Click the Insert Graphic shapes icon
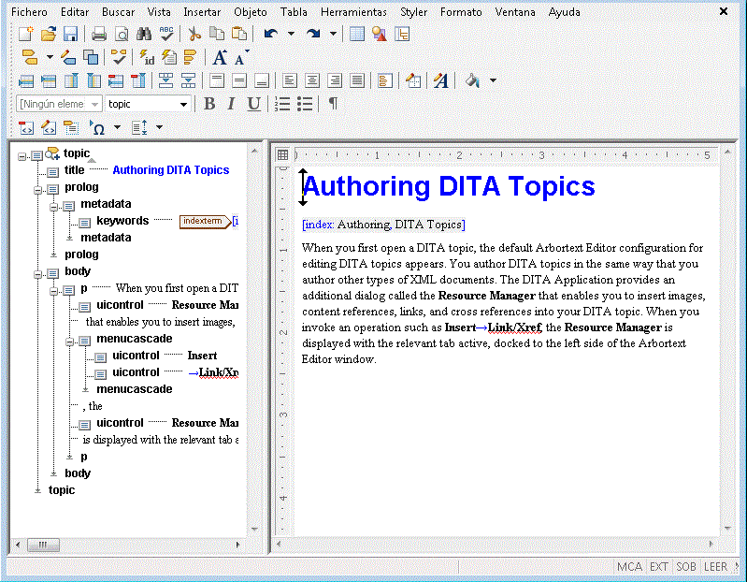The width and height of the screenshot is (747, 582). coord(380,35)
